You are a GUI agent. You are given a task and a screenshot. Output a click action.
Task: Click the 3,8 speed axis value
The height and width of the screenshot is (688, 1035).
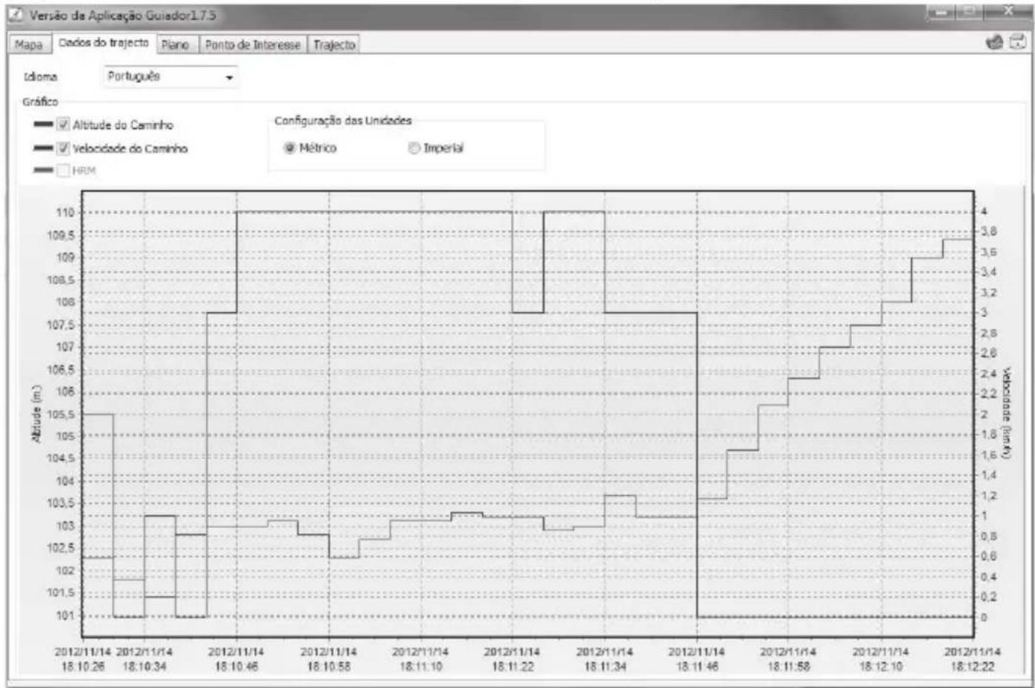coord(988,231)
